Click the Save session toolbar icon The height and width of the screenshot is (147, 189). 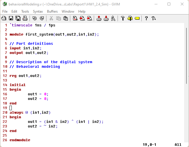pos(106,18)
